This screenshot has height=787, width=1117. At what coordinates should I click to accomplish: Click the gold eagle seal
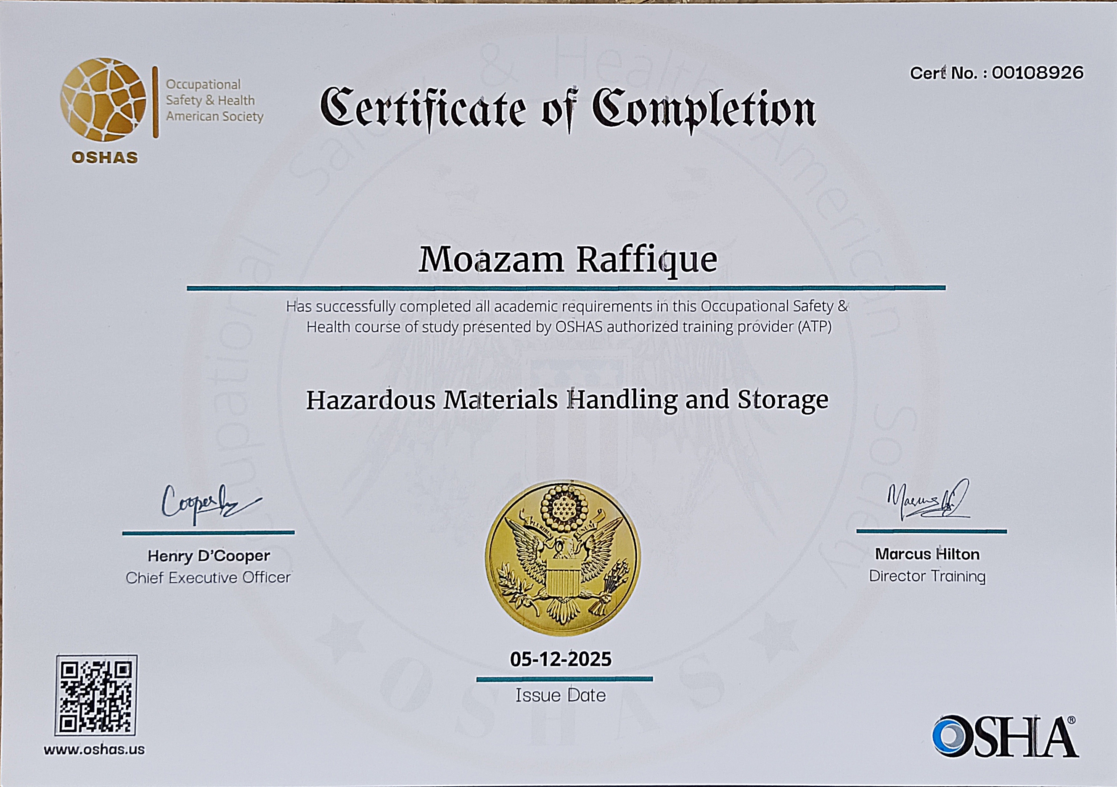pos(563,558)
